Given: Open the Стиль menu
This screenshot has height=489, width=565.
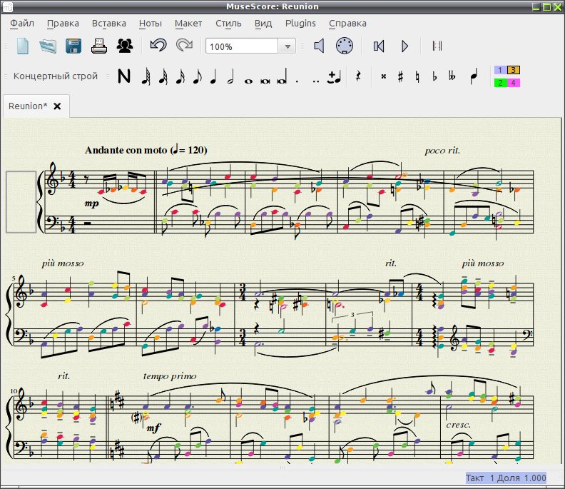Looking at the screenshot, I should 228,24.
